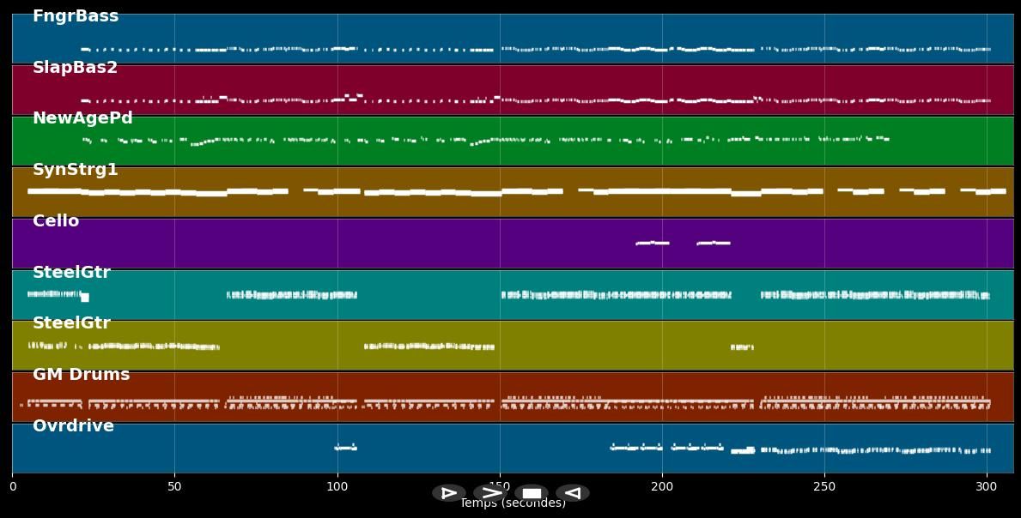Click the SteelGtr label on the olive track
This screenshot has height=518, width=1021.
pyautogui.click(x=71, y=323)
